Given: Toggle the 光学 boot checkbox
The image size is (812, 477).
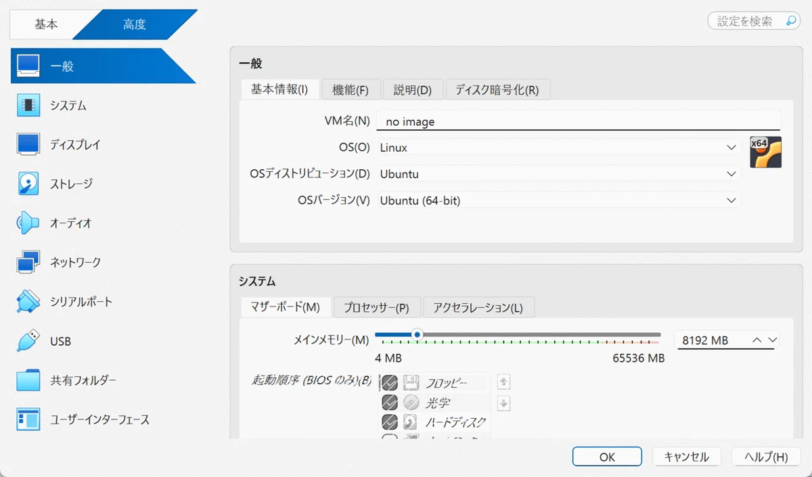Looking at the screenshot, I should pyautogui.click(x=389, y=403).
